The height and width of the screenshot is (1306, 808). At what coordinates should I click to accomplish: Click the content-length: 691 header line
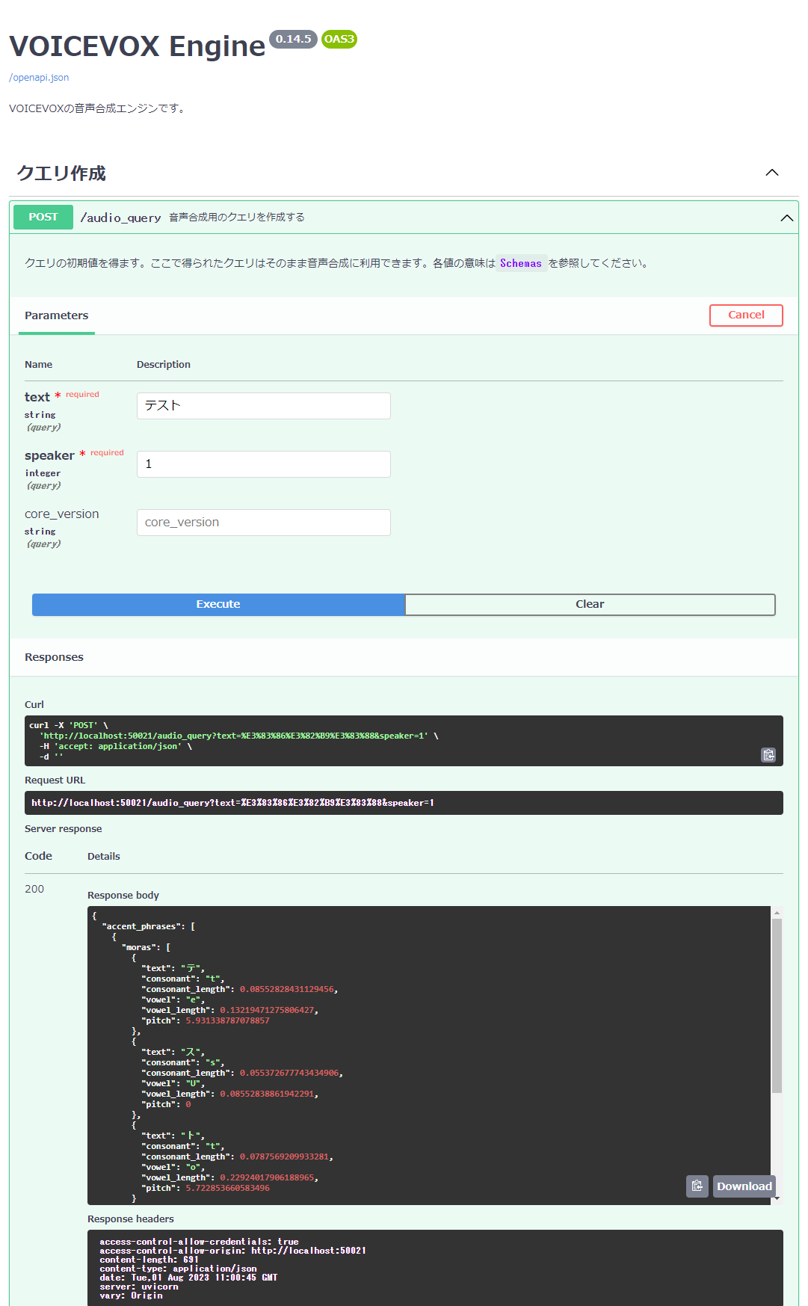(149, 1260)
